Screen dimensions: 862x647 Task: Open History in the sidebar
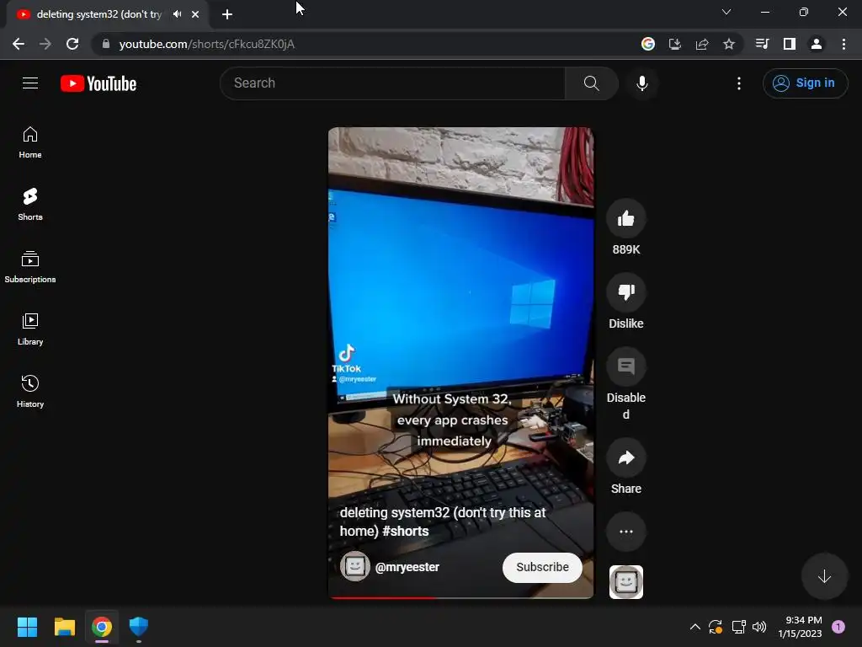point(30,391)
